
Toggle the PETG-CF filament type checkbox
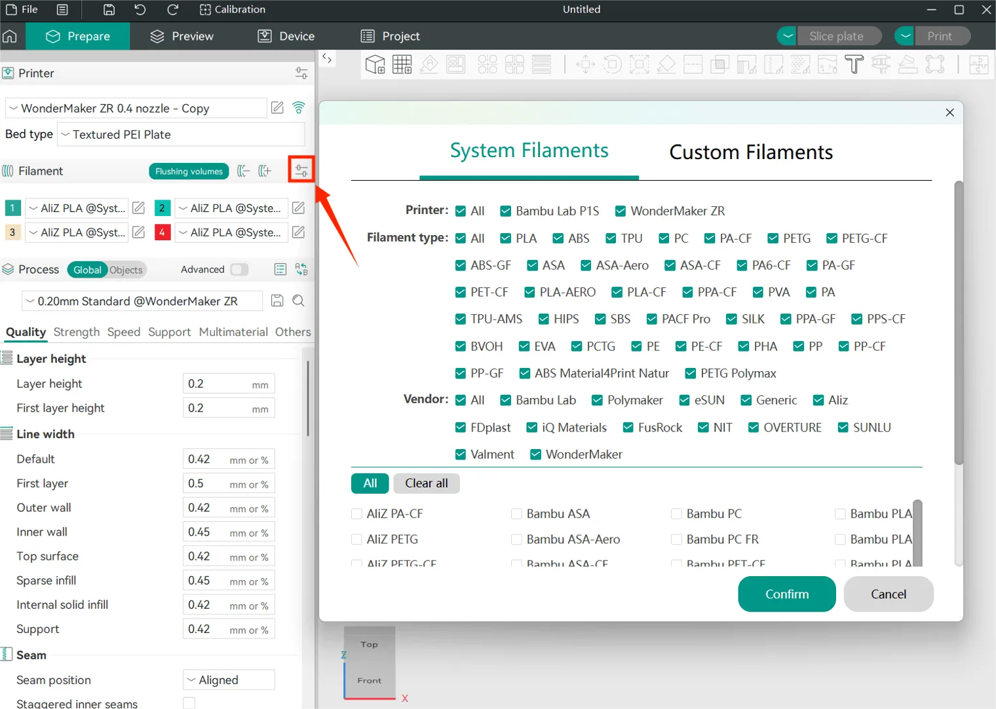click(832, 238)
